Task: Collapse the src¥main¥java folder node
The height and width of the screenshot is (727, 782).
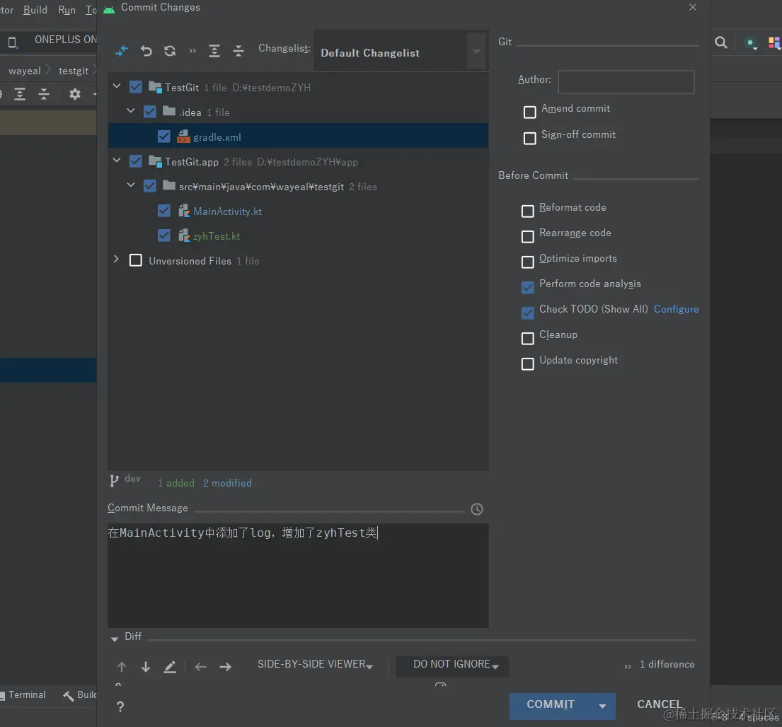Action: pyautogui.click(x=131, y=185)
